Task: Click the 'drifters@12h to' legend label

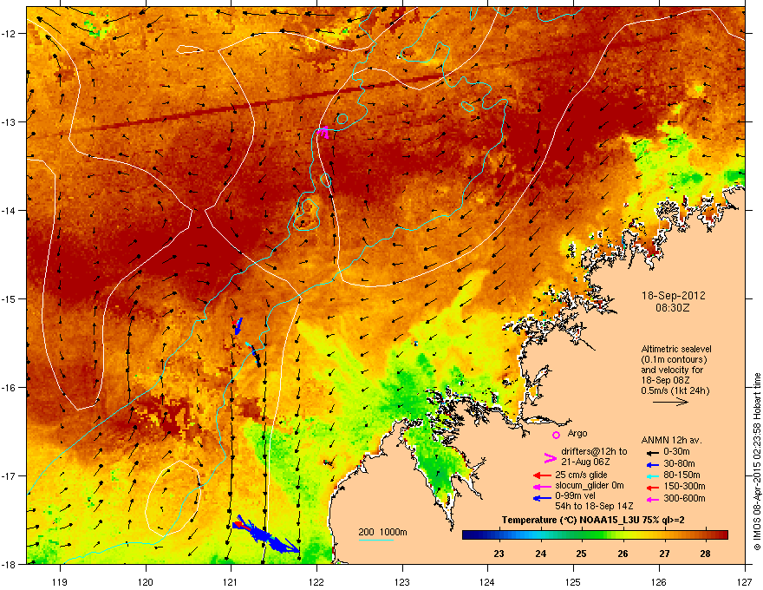Action: pos(594,452)
